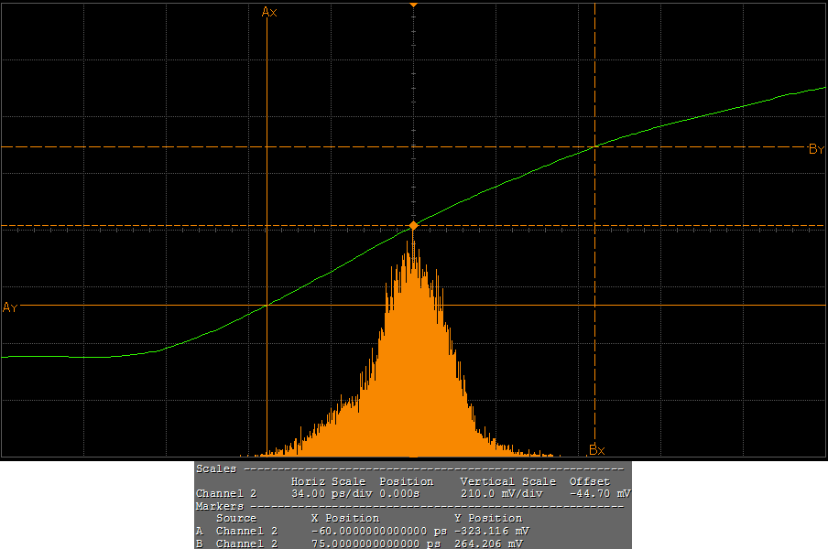Click the -44.70 mV offset value
Image resolution: width=828 pixels, height=549 pixels.
[598, 493]
